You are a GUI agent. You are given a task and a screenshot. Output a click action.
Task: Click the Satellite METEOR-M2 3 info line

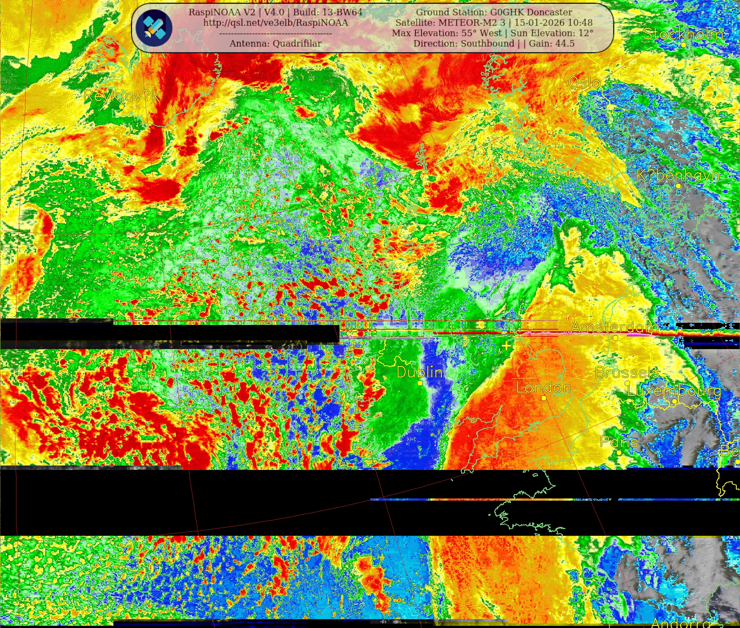tap(494, 23)
